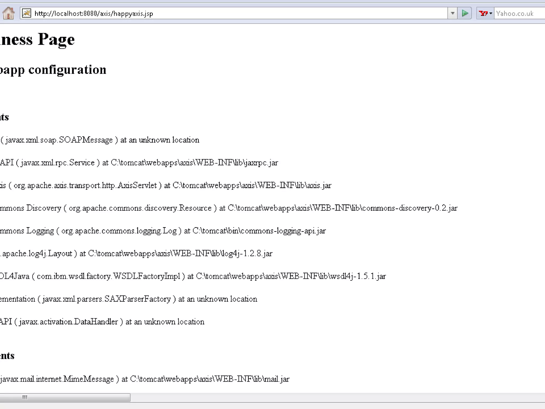The width and height of the screenshot is (545, 409).
Task: Click log4j-1.2.8.jar path text
Action: (x=180, y=253)
